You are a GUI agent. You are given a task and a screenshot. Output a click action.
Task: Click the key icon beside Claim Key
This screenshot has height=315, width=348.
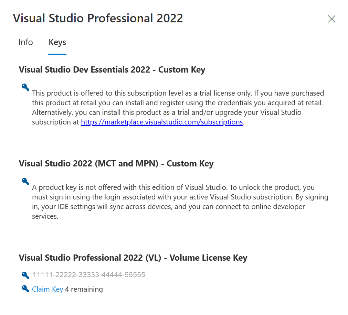point(25,289)
